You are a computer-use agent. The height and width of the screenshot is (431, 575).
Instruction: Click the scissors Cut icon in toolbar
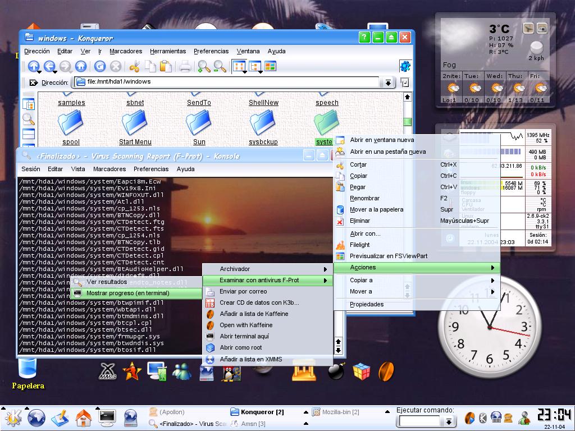coord(134,66)
